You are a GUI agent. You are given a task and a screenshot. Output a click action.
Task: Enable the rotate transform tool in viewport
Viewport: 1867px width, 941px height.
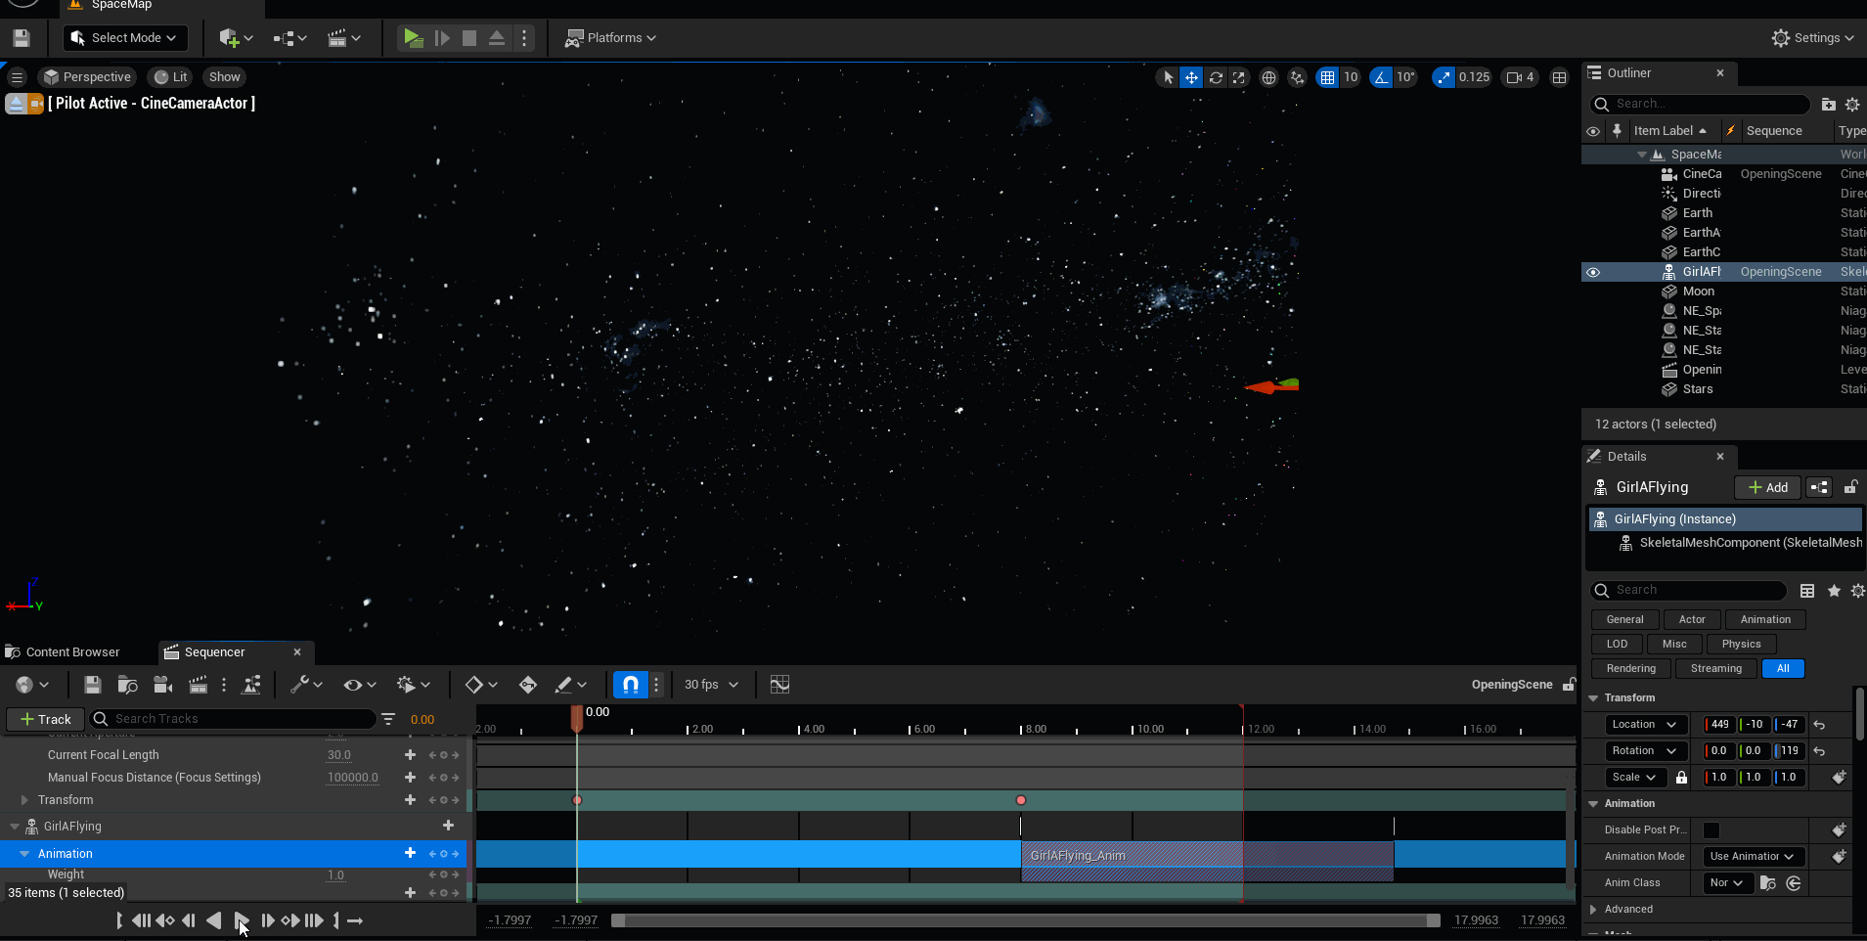click(1216, 77)
